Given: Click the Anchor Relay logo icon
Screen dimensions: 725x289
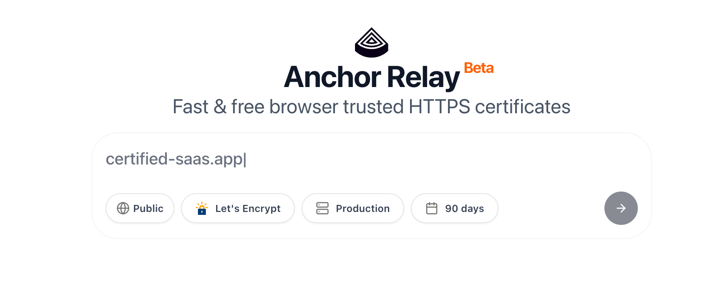Looking at the screenshot, I should 371,42.
